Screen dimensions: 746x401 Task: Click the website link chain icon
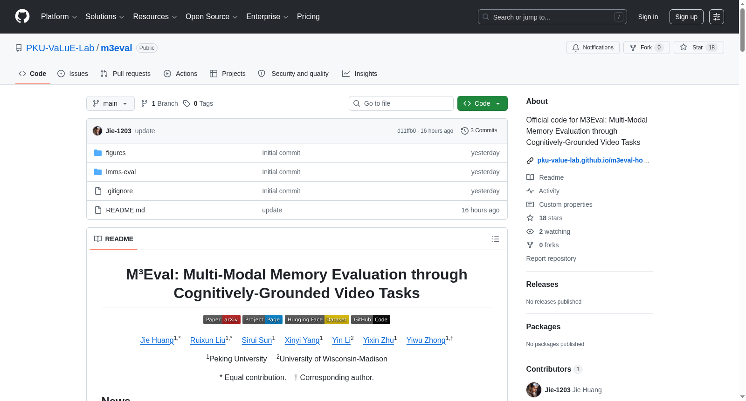[530, 161]
